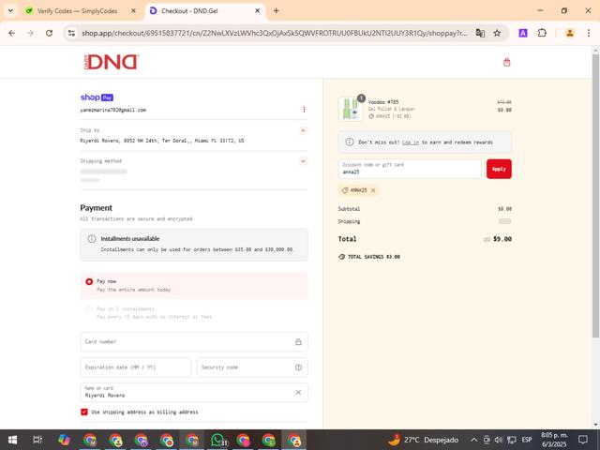Screen dimensions: 600x450
Task: Open the purple A extension icon
Action: pos(523,34)
